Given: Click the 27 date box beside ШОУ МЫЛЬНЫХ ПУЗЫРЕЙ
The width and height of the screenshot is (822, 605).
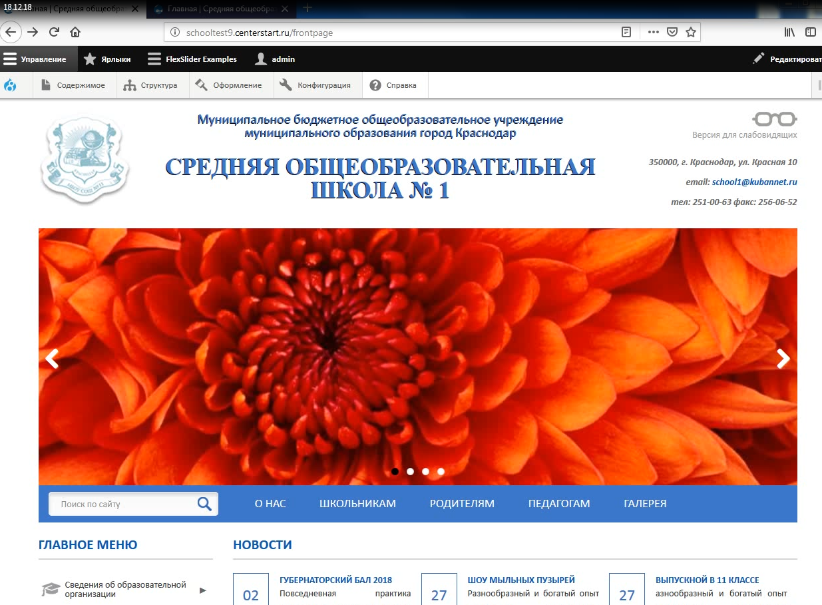Looking at the screenshot, I should click(x=439, y=589).
